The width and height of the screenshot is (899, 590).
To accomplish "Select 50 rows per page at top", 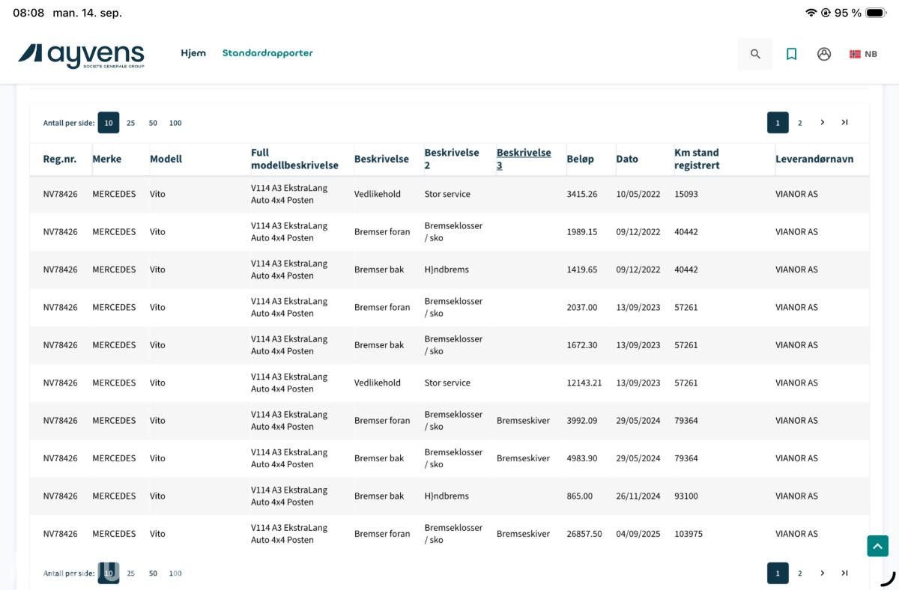I will click(x=153, y=123).
